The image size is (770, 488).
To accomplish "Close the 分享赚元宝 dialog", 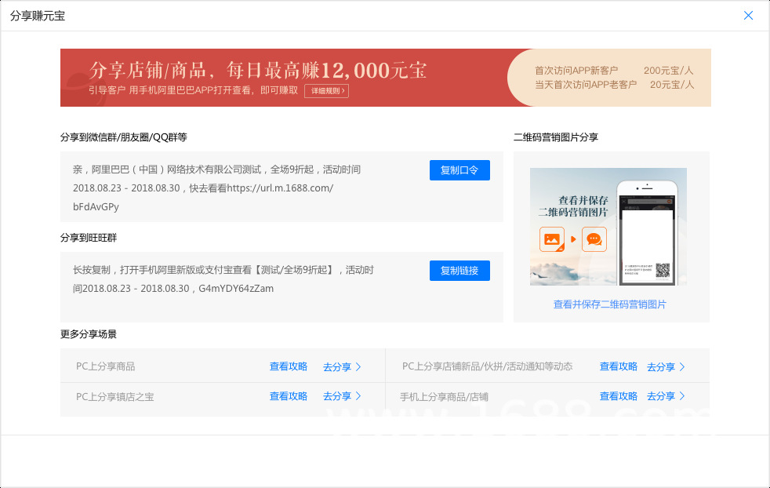I will [x=748, y=16].
